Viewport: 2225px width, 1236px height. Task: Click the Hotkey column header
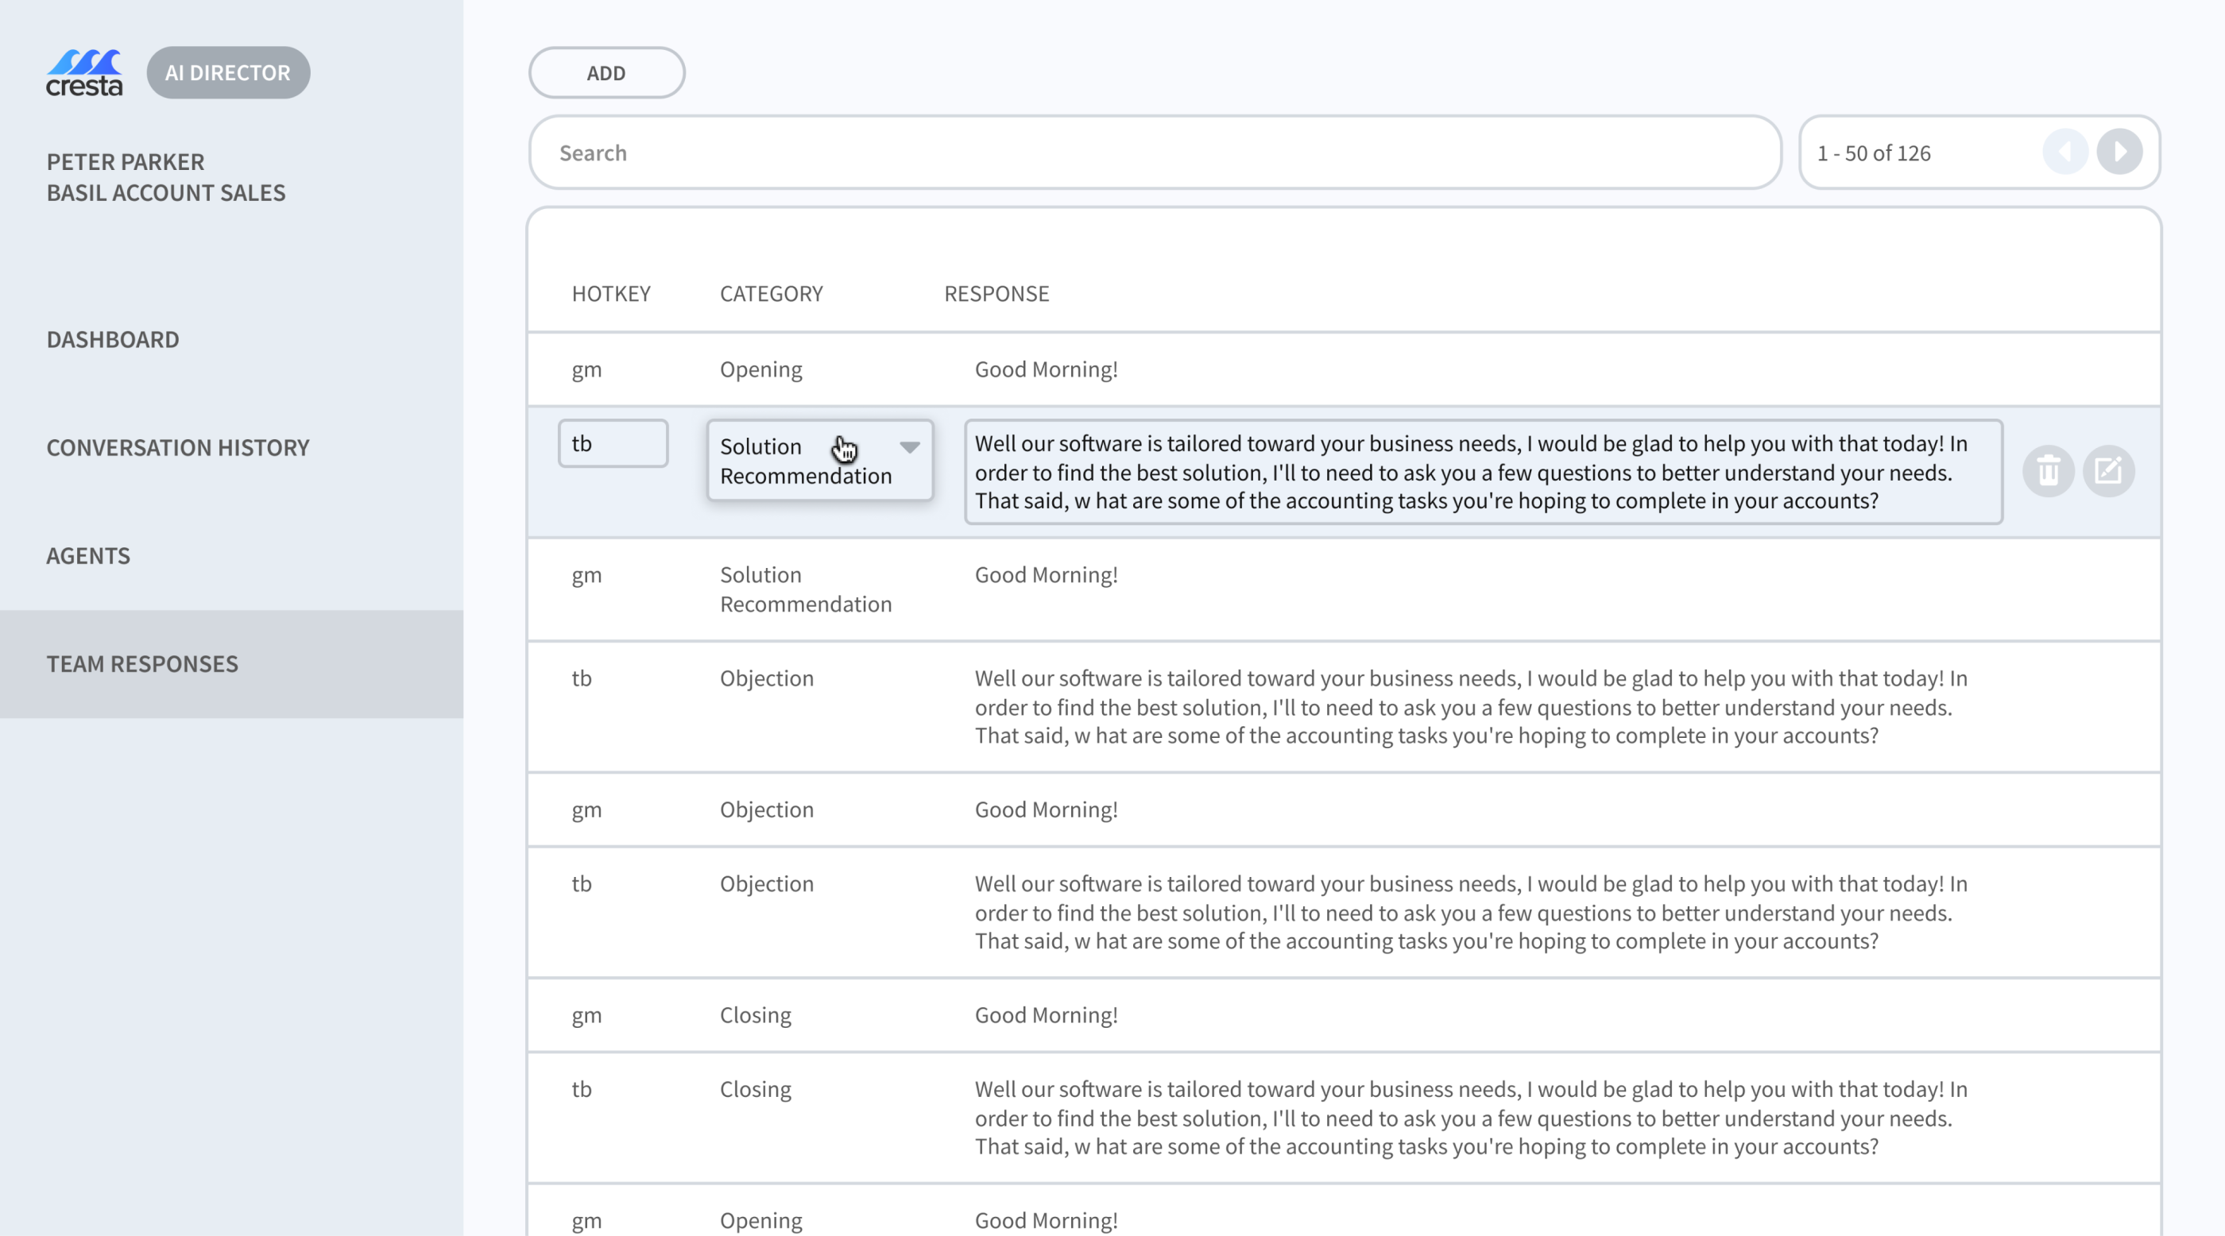click(x=610, y=293)
